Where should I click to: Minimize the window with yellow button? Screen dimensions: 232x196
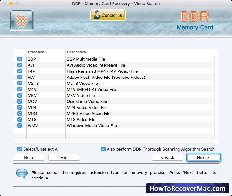point(11,3)
